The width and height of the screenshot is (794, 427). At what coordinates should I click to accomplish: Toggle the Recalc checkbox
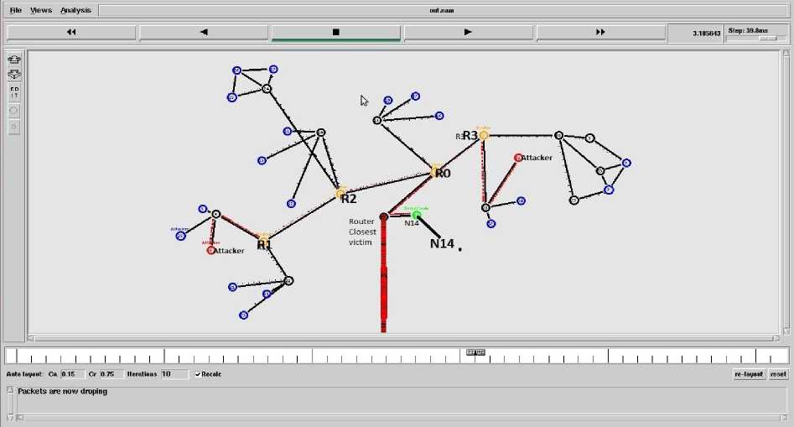[x=198, y=374]
